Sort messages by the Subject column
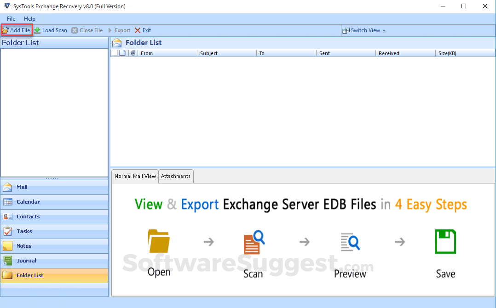This screenshot has height=308, width=496. coord(227,53)
